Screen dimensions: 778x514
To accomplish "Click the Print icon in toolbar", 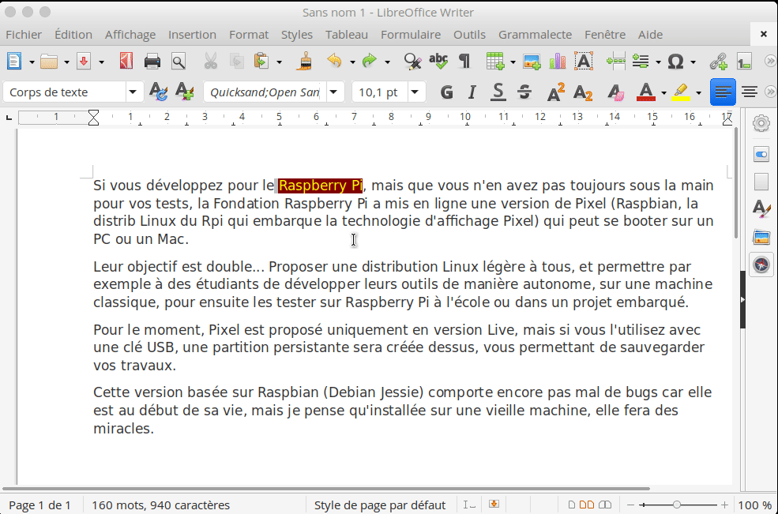I will click(152, 62).
